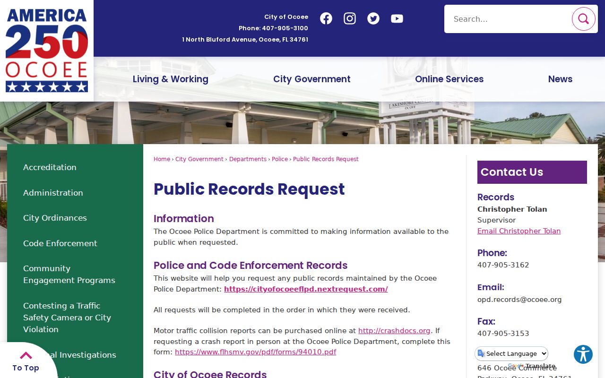Click the fax number 407-905-3153
The width and height of the screenshot is (605, 378).
pos(503,334)
